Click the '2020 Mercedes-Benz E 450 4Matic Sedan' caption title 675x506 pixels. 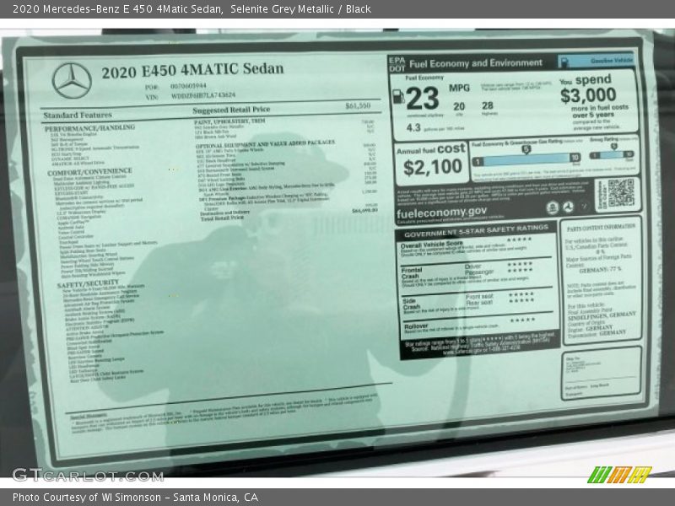(117, 8)
